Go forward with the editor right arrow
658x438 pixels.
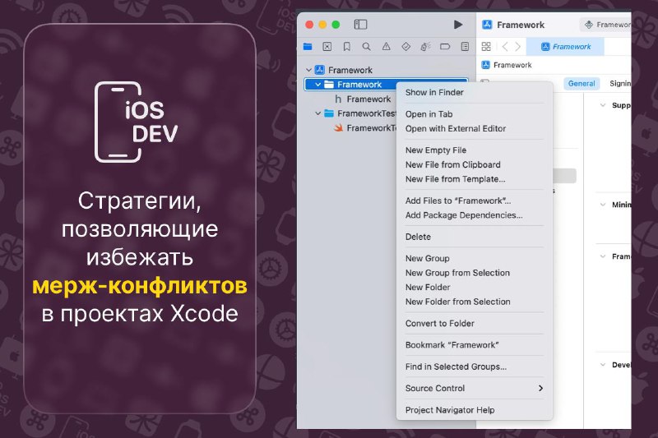tap(518, 47)
